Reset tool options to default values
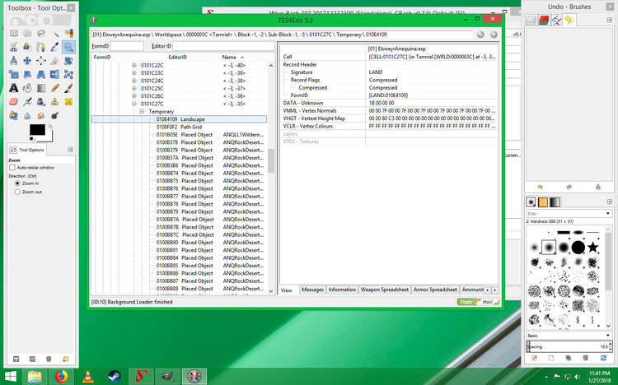This screenshot has width=618, height=385. pyautogui.click(x=65, y=359)
